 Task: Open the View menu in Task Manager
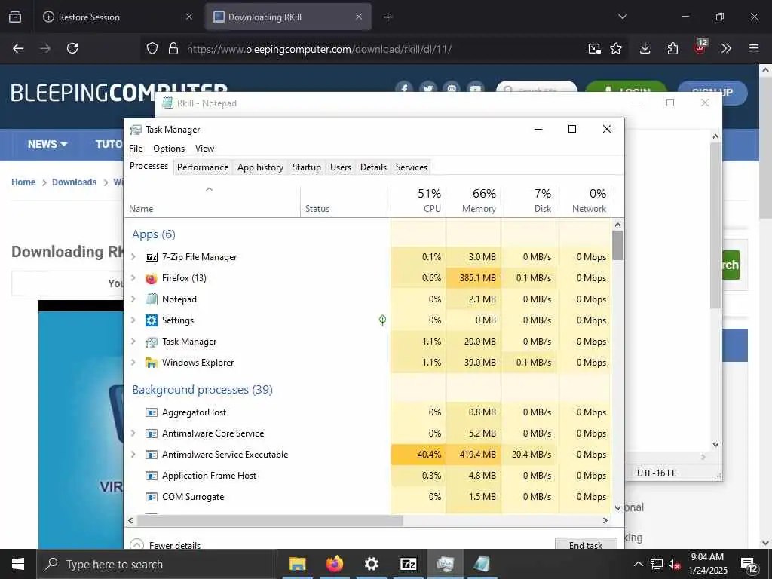(x=205, y=149)
